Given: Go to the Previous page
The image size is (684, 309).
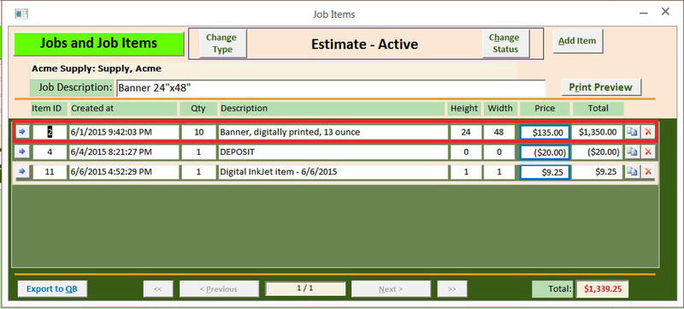Looking at the screenshot, I should click(x=219, y=289).
